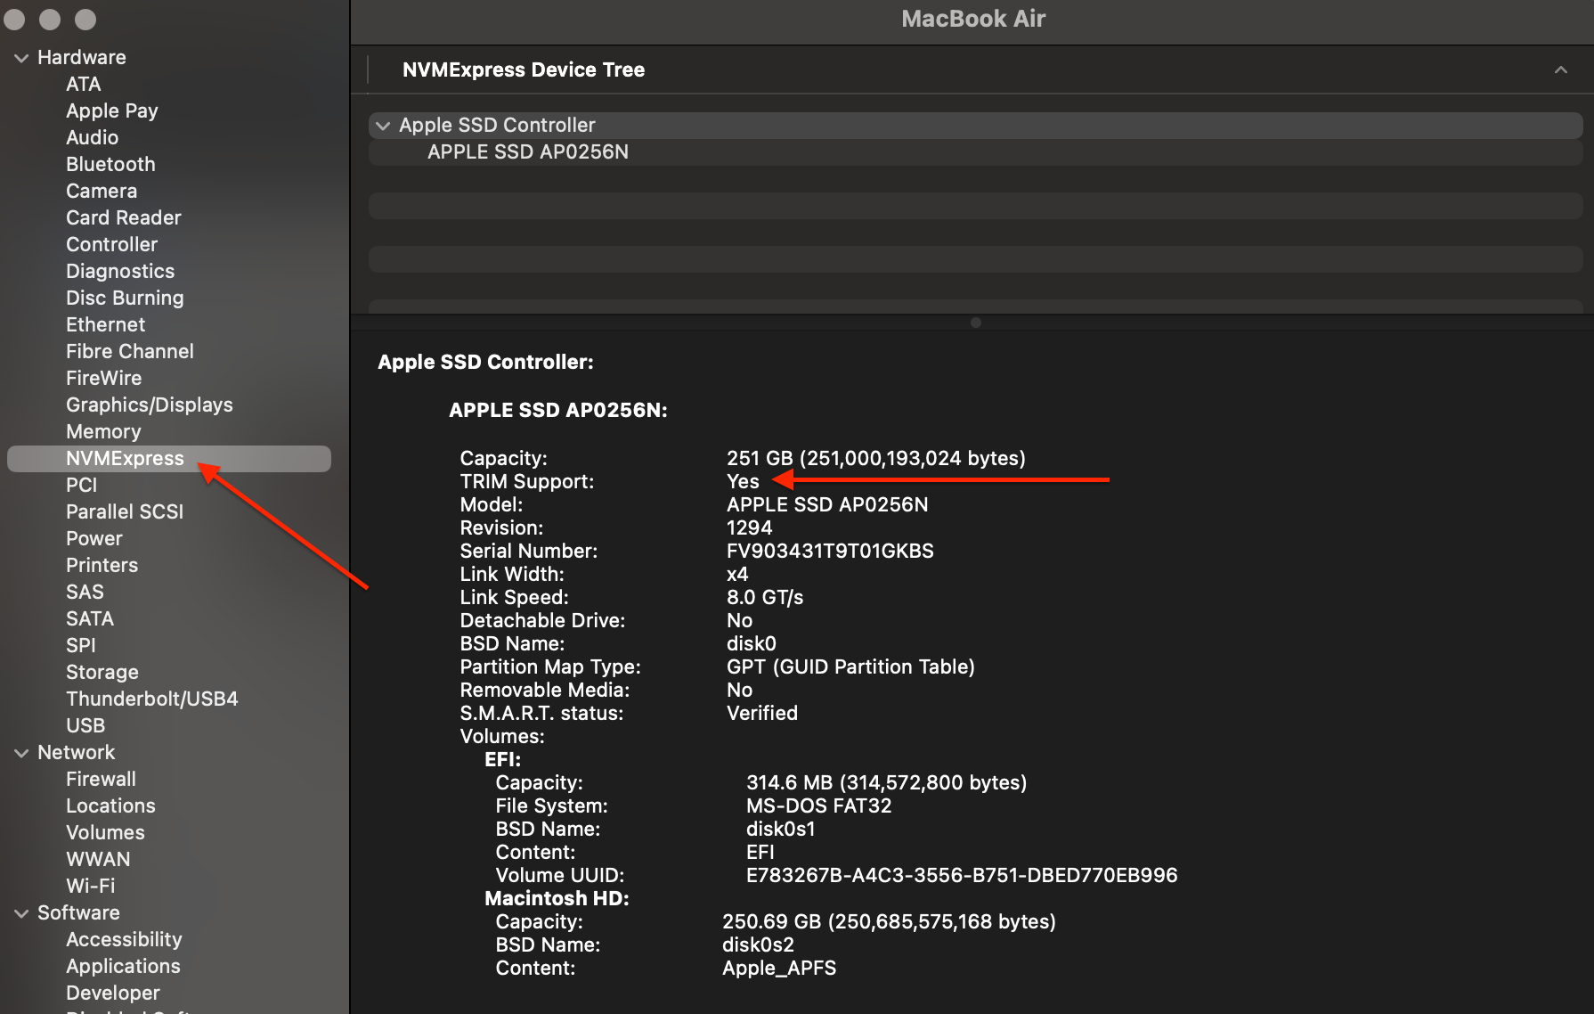1594x1014 pixels.
Task: Click the Apple_APFS content value
Action: (x=779, y=968)
